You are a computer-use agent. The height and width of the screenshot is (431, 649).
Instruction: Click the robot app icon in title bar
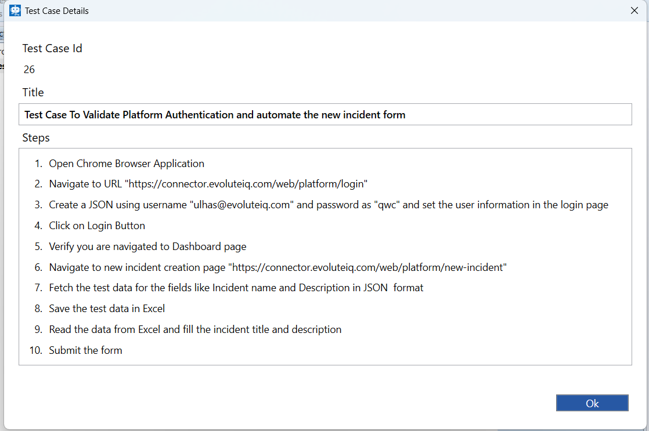pyautogui.click(x=15, y=11)
